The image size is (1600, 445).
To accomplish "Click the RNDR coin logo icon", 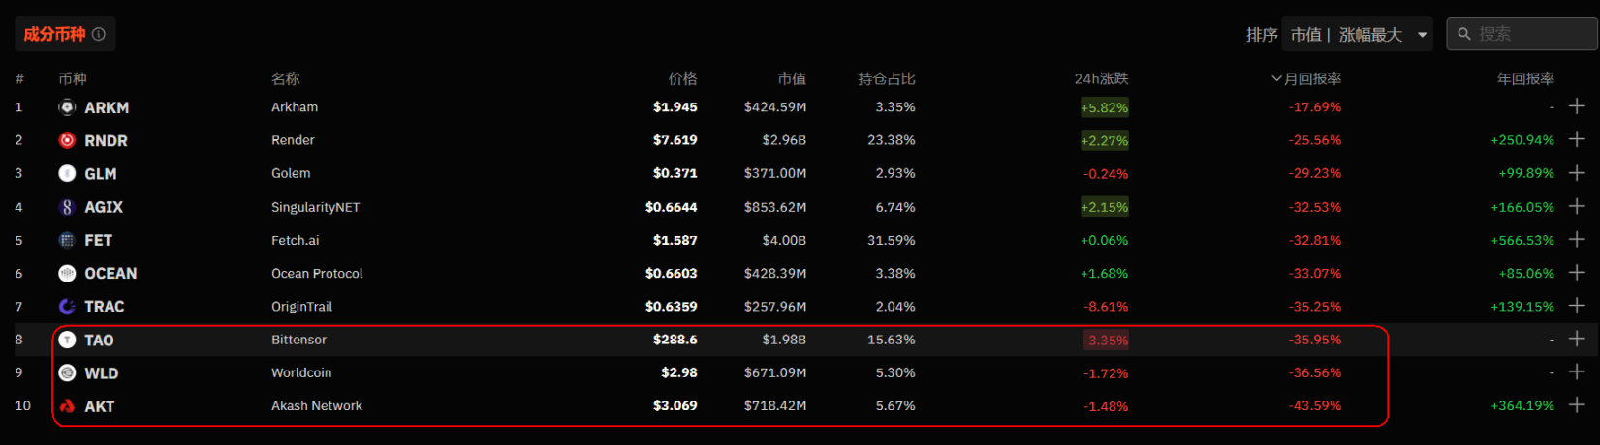I will (67, 140).
